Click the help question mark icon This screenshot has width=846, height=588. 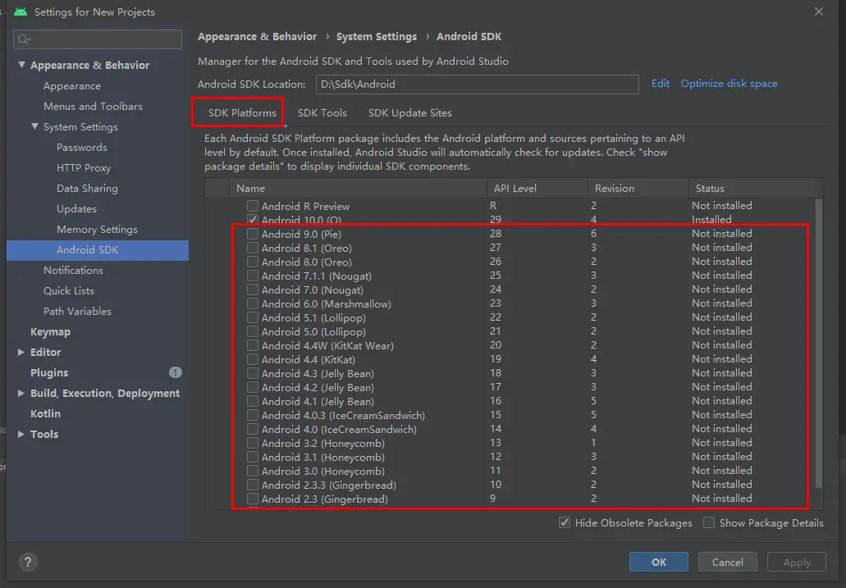tap(28, 562)
